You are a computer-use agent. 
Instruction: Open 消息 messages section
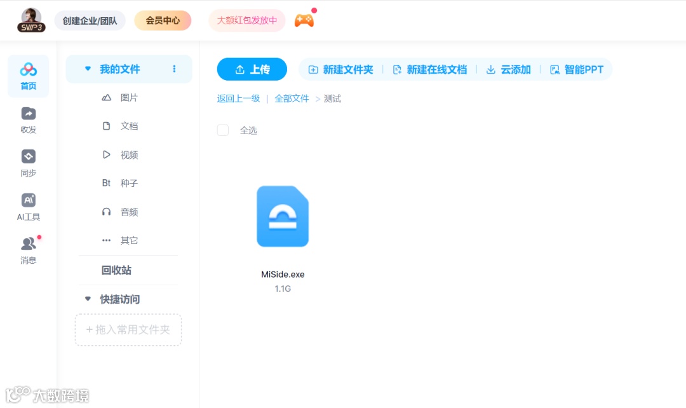(29, 250)
